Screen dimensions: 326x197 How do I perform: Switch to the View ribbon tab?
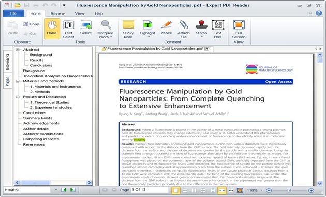click(x=80, y=13)
